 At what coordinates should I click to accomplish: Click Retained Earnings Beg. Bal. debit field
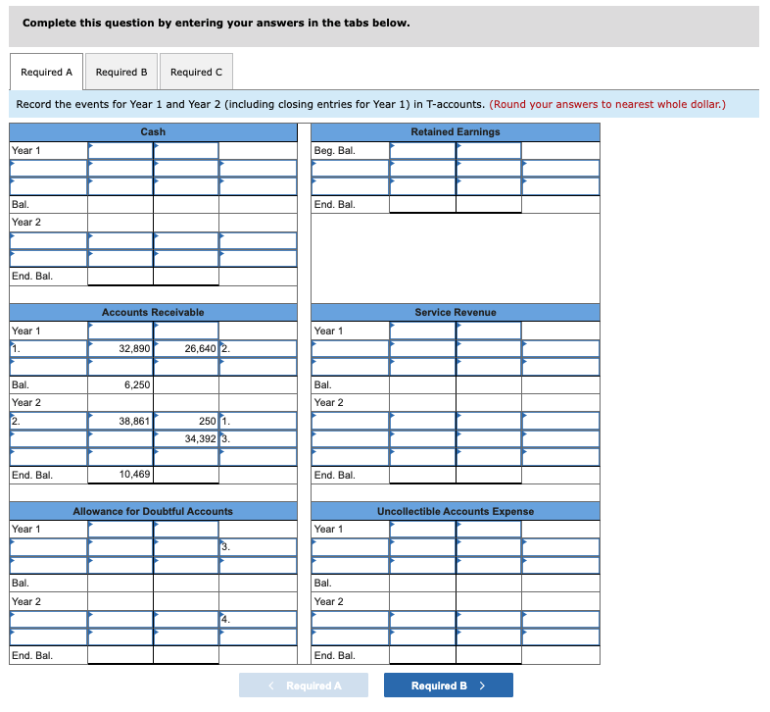pyautogui.click(x=422, y=150)
